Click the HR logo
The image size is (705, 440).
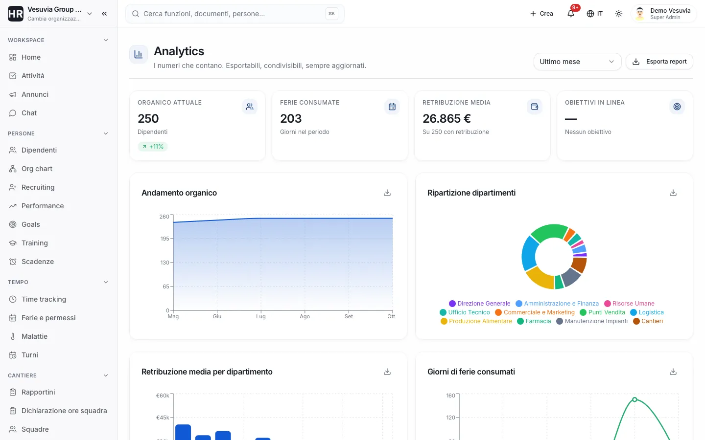(16, 14)
